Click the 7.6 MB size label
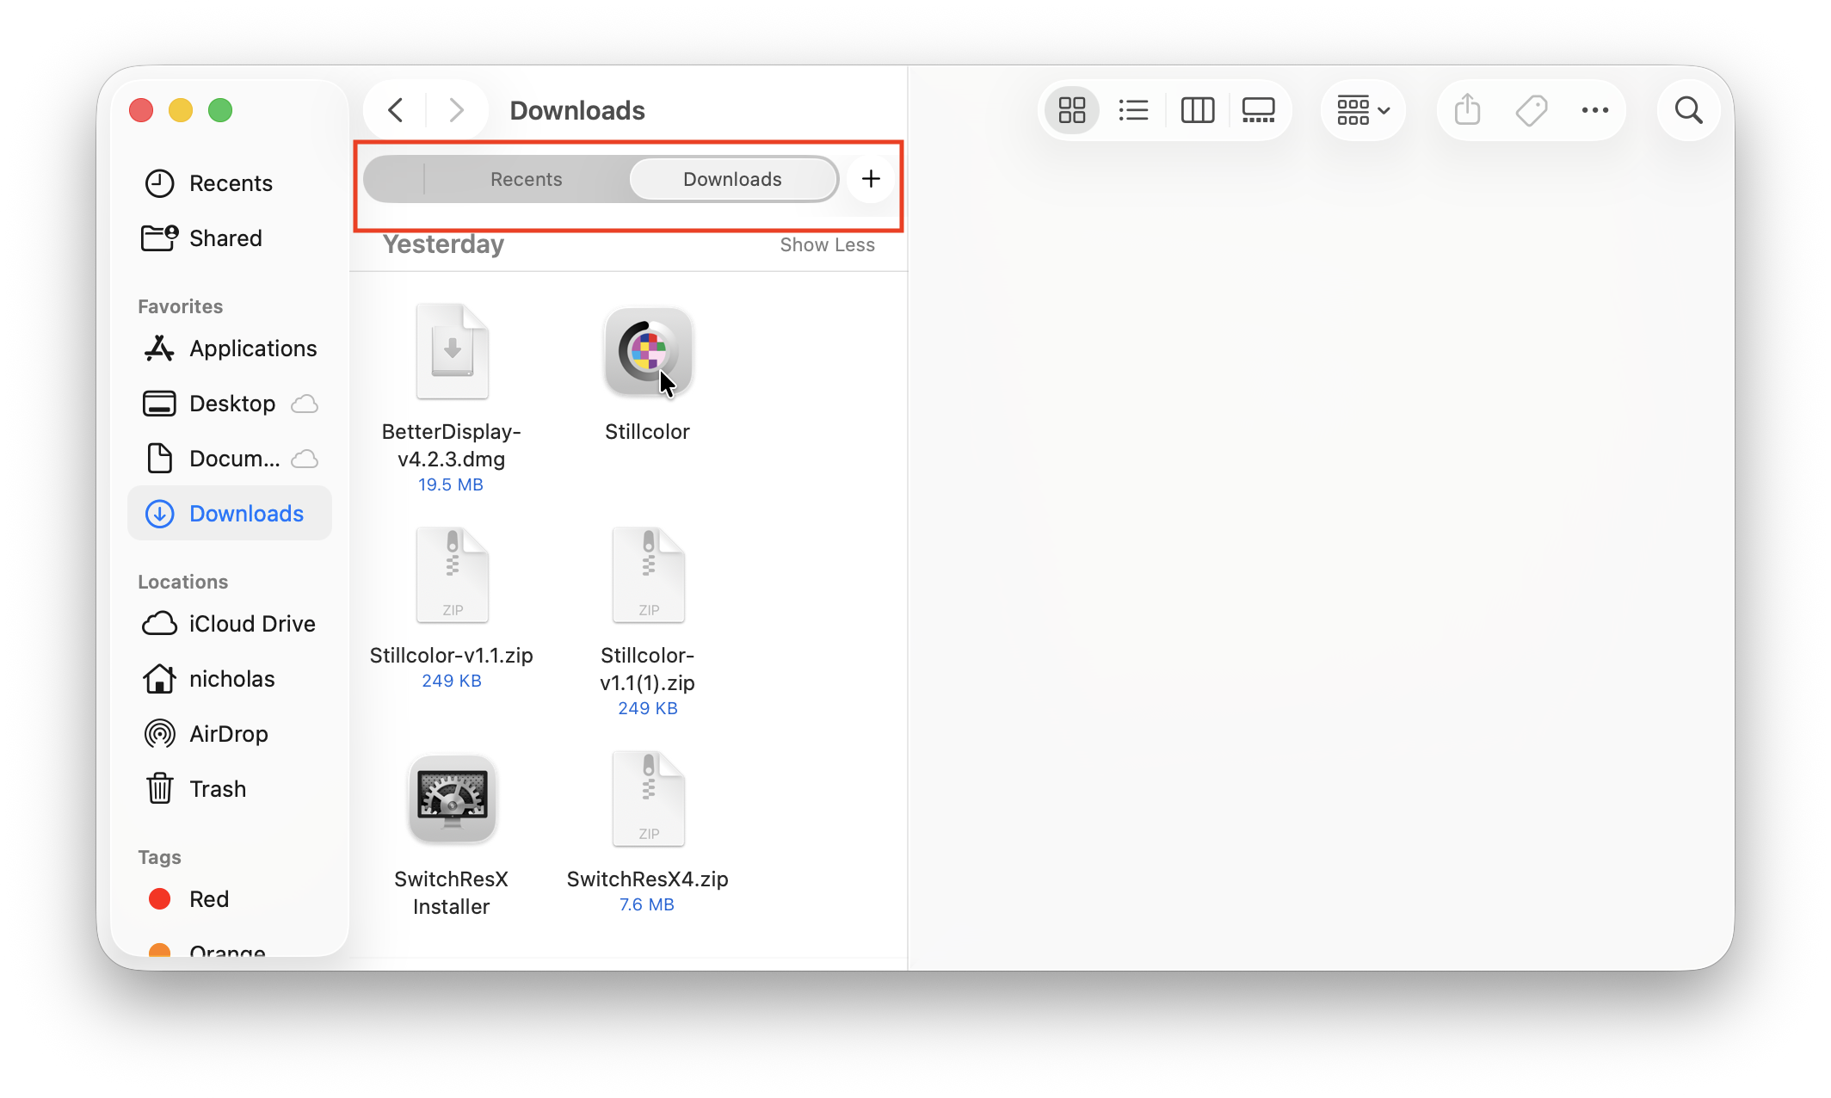1831x1098 pixels. coord(647,904)
